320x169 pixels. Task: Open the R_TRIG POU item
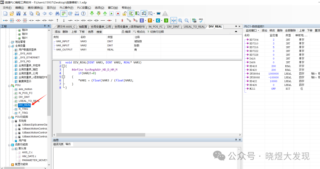[23, 109]
